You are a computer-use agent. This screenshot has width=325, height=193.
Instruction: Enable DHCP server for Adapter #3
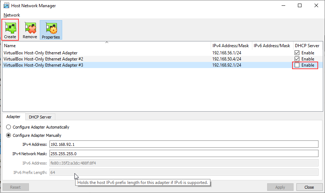coord(297,65)
